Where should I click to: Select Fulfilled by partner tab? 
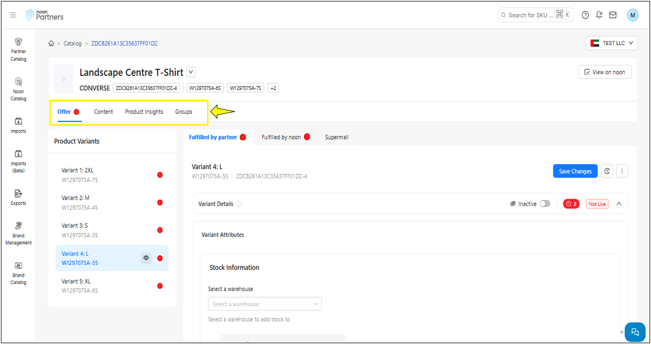tap(218, 137)
